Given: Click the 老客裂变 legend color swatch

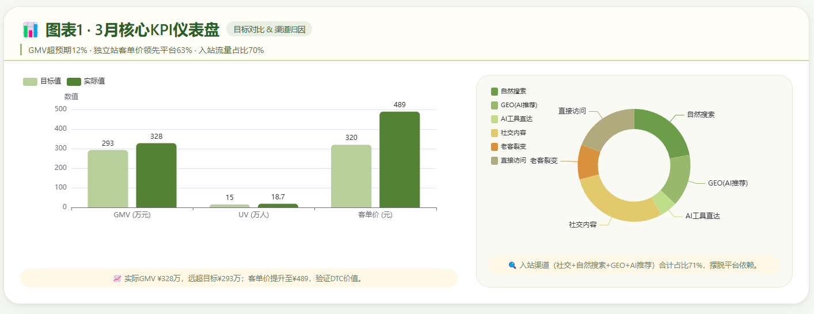Looking at the screenshot, I should tap(495, 146).
